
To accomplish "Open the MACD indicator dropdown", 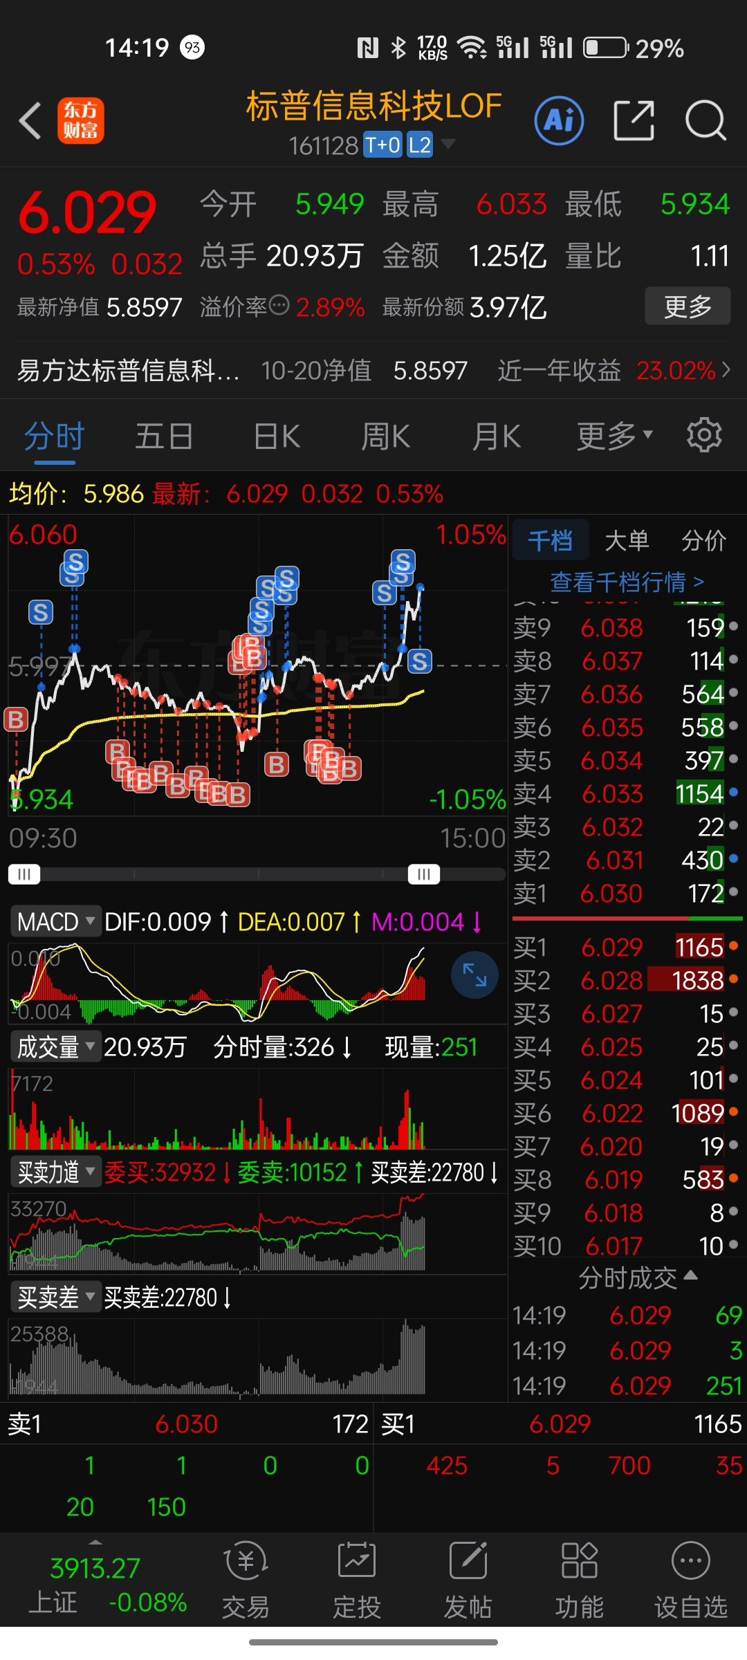I will pyautogui.click(x=55, y=921).
